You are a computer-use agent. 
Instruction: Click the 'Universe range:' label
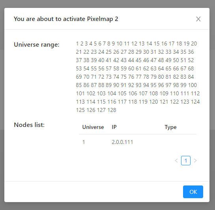(37, 45)
